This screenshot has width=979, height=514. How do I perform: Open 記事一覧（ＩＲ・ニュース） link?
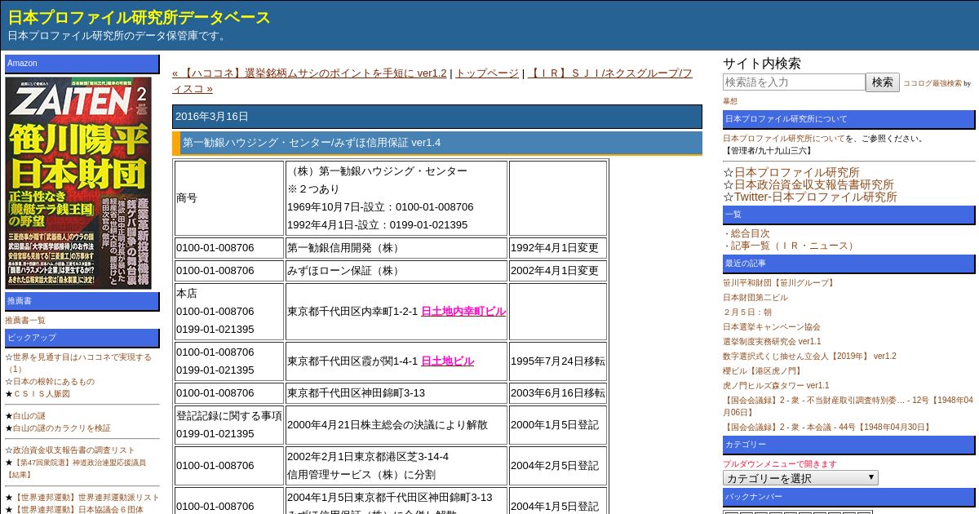coord(794,246)
